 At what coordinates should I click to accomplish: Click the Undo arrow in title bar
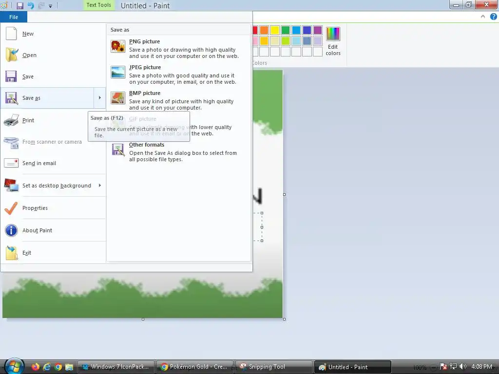(x=31, y=5)
